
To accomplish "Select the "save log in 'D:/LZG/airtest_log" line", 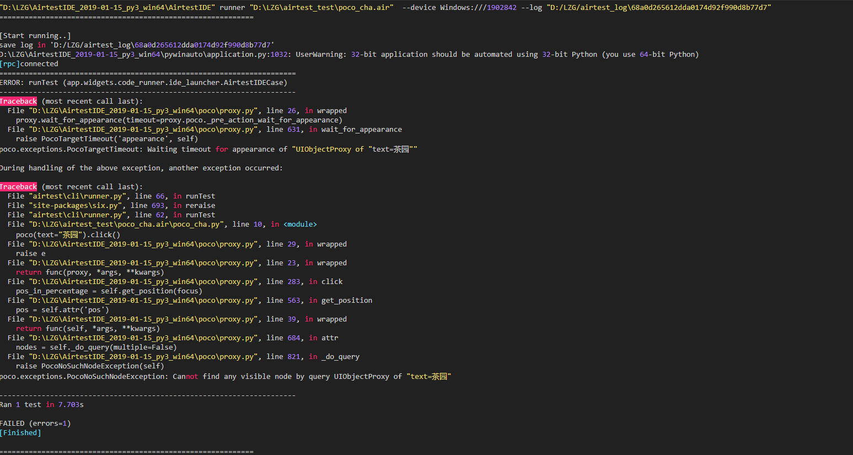I will pyautogui.click(x=137, y=45).
